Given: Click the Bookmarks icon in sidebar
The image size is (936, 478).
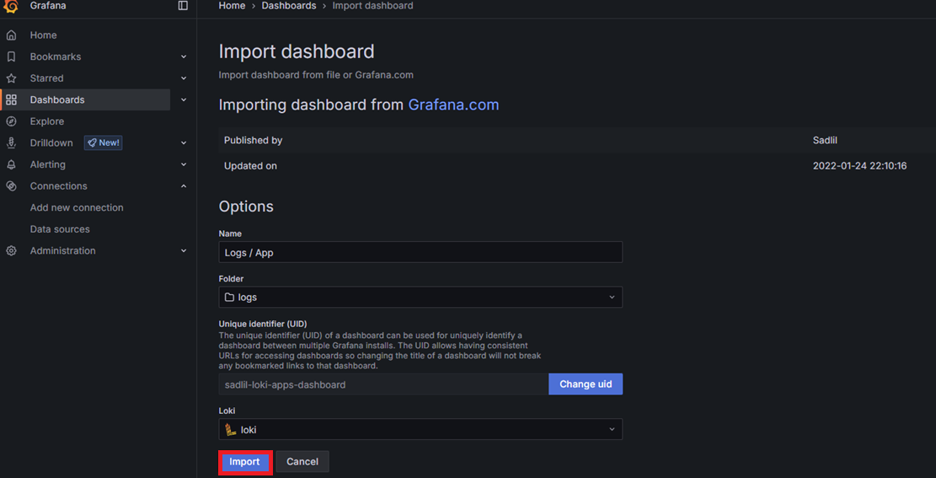Looking at the screenshot, I should coord(11,56).
